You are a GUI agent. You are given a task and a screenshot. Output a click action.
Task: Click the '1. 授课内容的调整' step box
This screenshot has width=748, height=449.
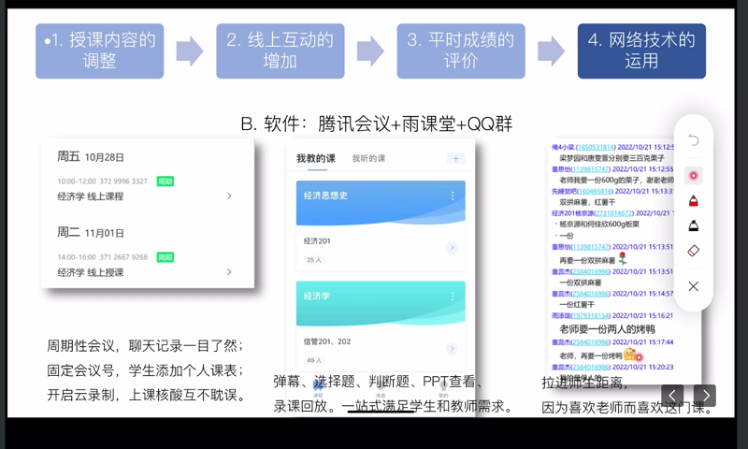(x=99, y=51)
